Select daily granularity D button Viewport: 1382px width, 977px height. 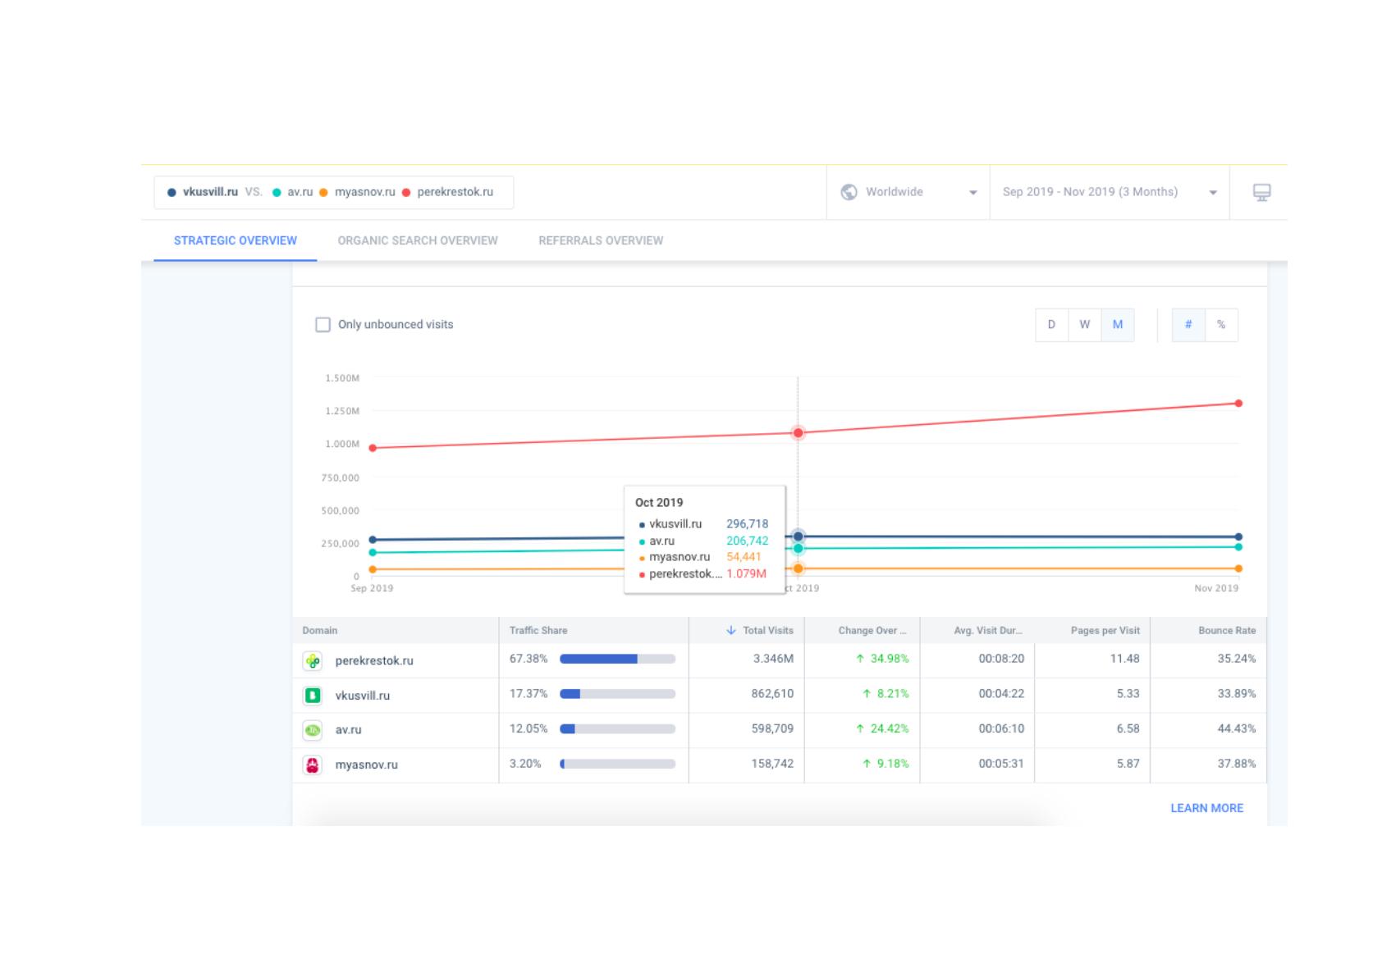(x=1051, y=325)
